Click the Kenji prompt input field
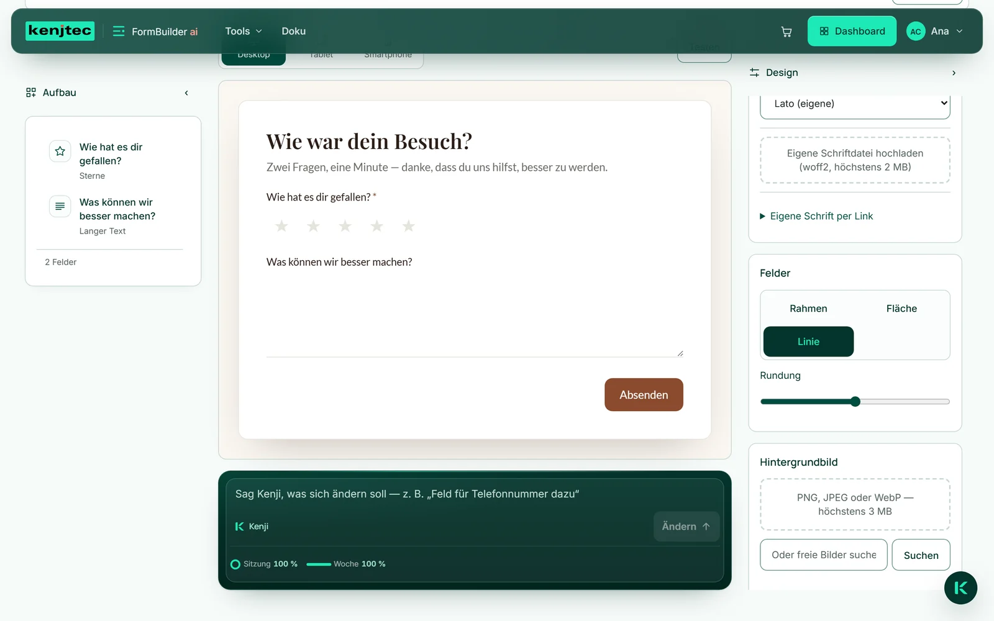 click(475, 494)
